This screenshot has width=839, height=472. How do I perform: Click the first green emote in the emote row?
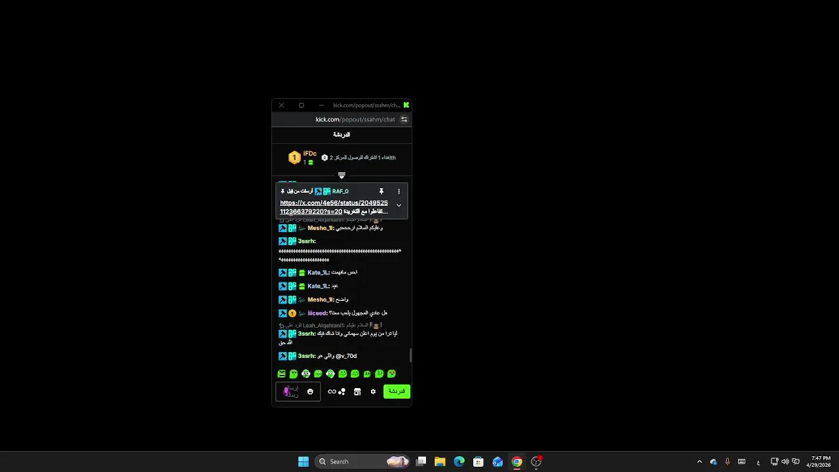pyautogui.click(x=282, y=374)
